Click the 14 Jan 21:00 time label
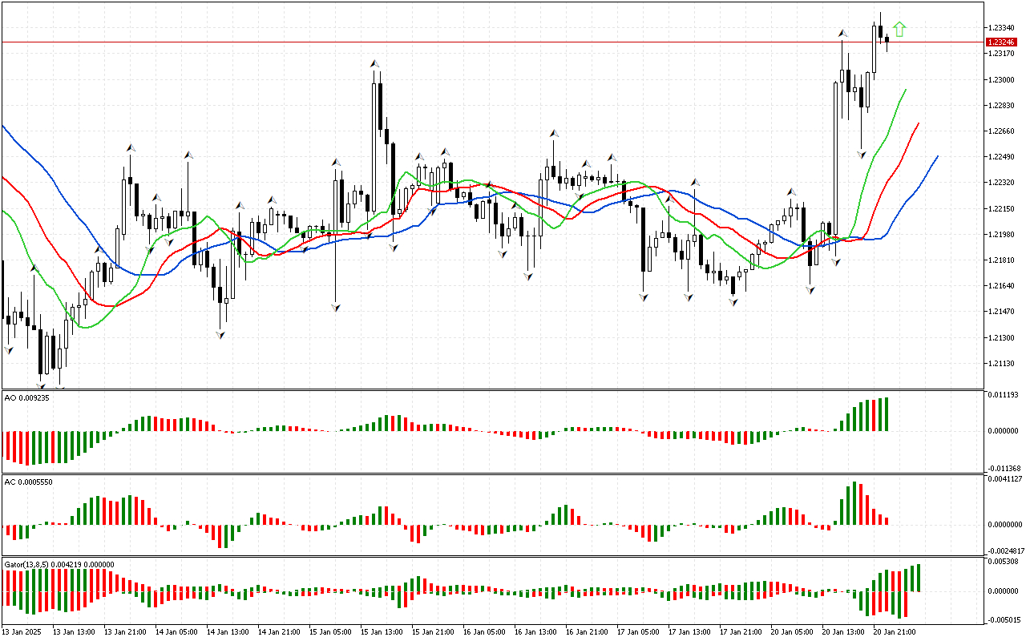The image size is (1026, 641). click(x=280, y=632)
